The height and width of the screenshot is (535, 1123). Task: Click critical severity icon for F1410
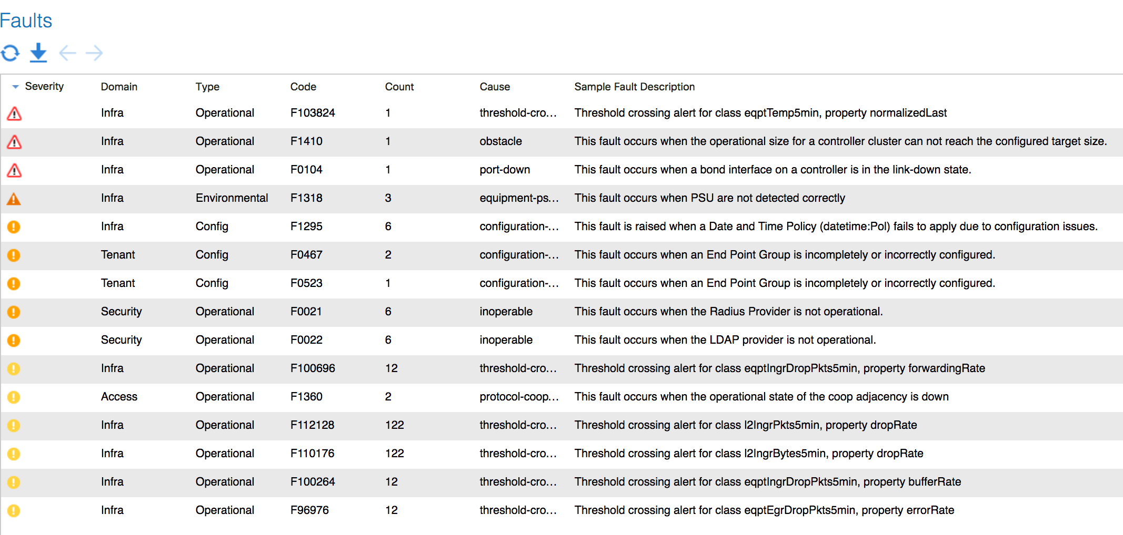coord(14,141)
